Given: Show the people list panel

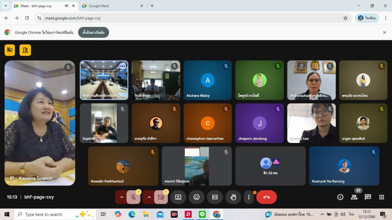Looking at the screenshot, I should 354,197.
